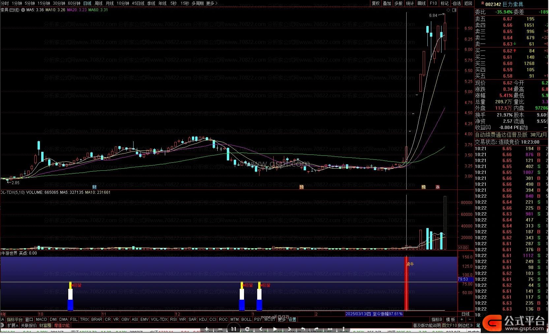Click the zoom-out minus icon in image viewer controls

(x=220, y=329)
